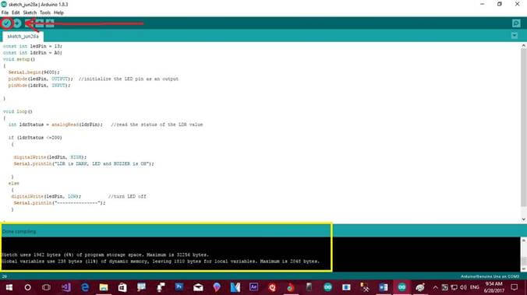The height and width of the screenshot is (295, 527).
Task: Click the console output scrollbar
Action: pyautogui.click(x=524, y=255)
